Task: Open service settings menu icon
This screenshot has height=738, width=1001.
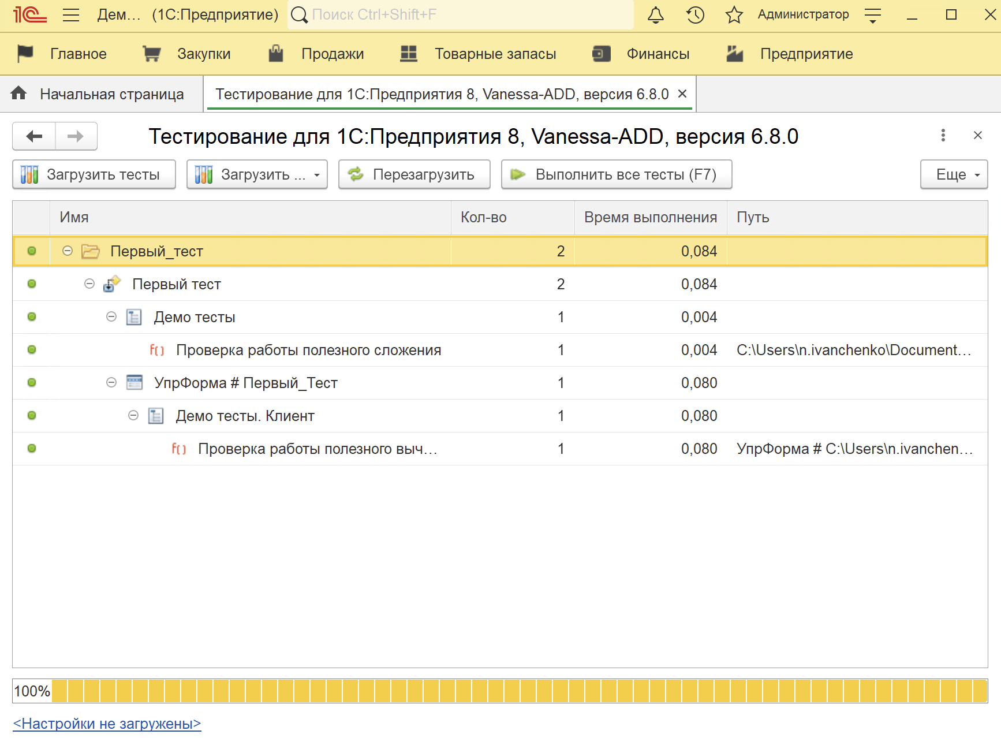Action: coord(873,16)
